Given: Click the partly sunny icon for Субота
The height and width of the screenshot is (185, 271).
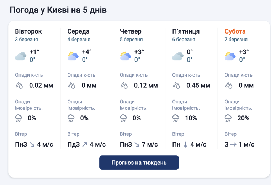Looking at the screenshot, I should [x=230, y=56].
